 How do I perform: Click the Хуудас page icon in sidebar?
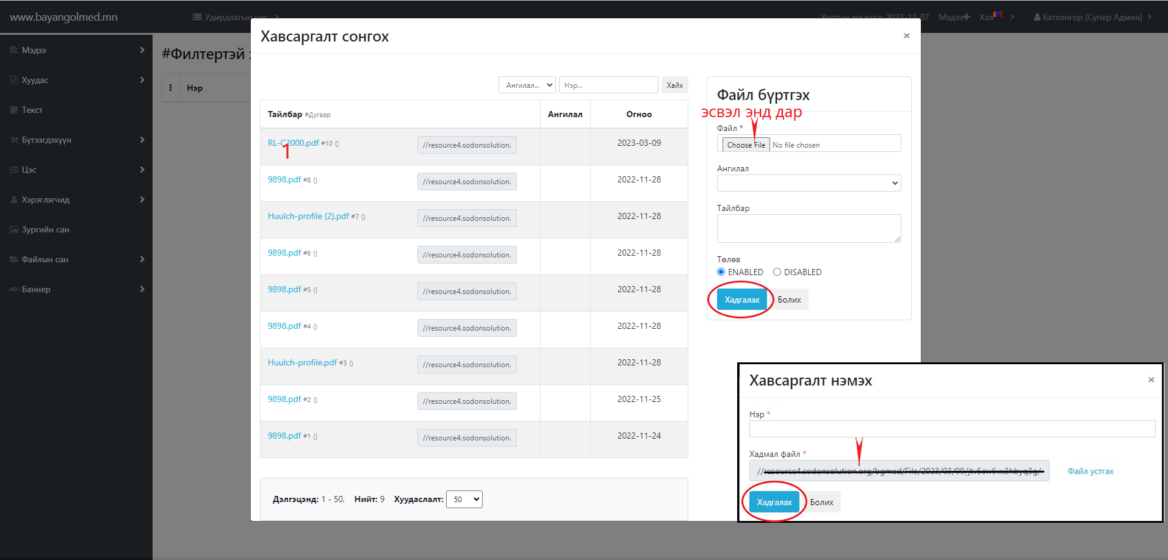[13, 80]
